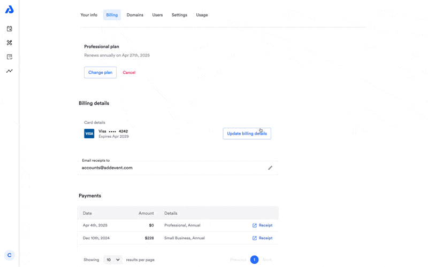428x267 pixels.
Task: Open the design tools icon in sidebar
Action: click(x=9, y=43)
